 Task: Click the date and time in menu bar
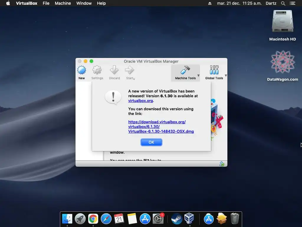(239, 3)
